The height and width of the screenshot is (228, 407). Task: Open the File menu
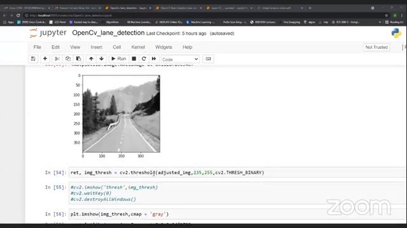(x=37, y=47)
